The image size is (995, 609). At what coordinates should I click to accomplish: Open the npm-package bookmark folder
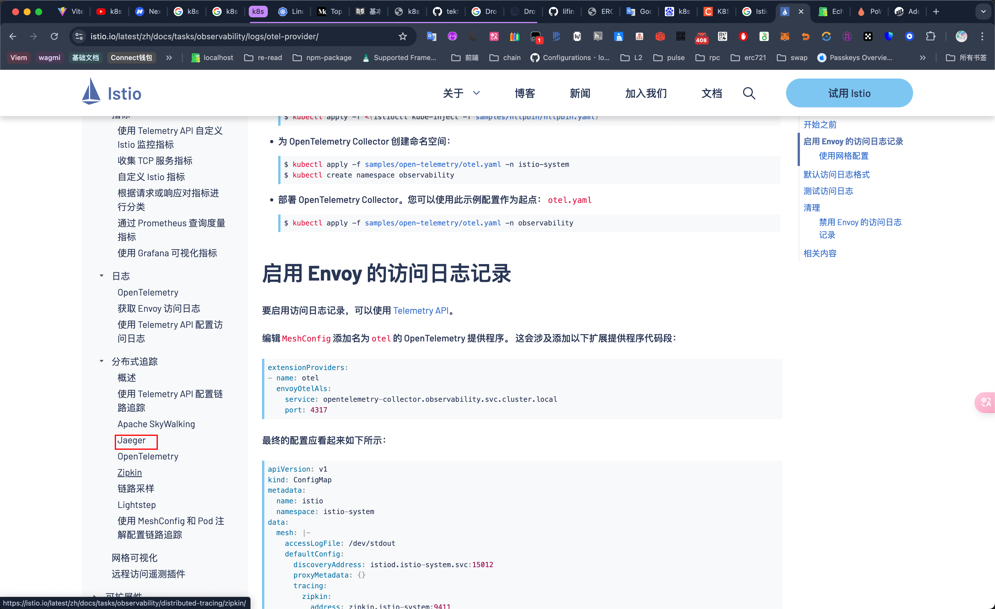(x=322, y=57)
